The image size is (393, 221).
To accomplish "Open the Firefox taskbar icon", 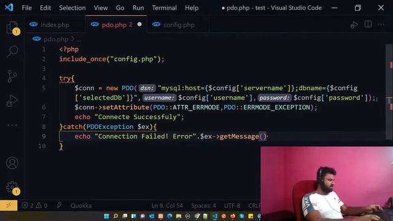I will (233, 216).
